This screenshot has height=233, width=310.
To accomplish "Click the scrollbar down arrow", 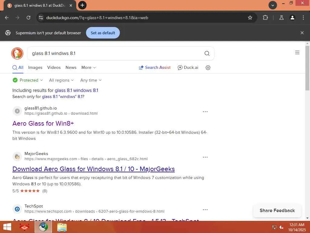I will coord(307,218).
